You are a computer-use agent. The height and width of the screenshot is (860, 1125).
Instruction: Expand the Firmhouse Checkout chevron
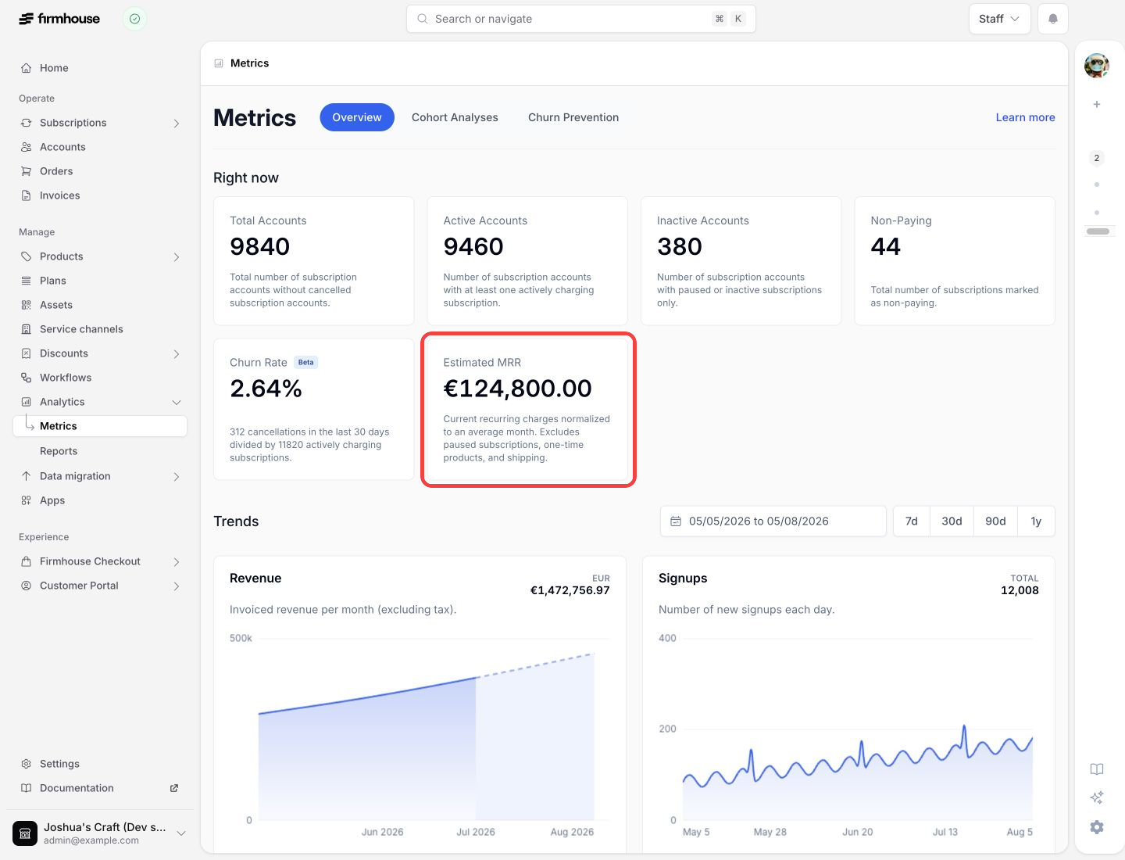coord(177,562)
